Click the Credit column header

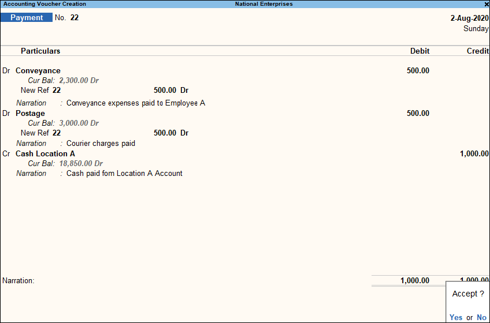[x=477, y=51]
